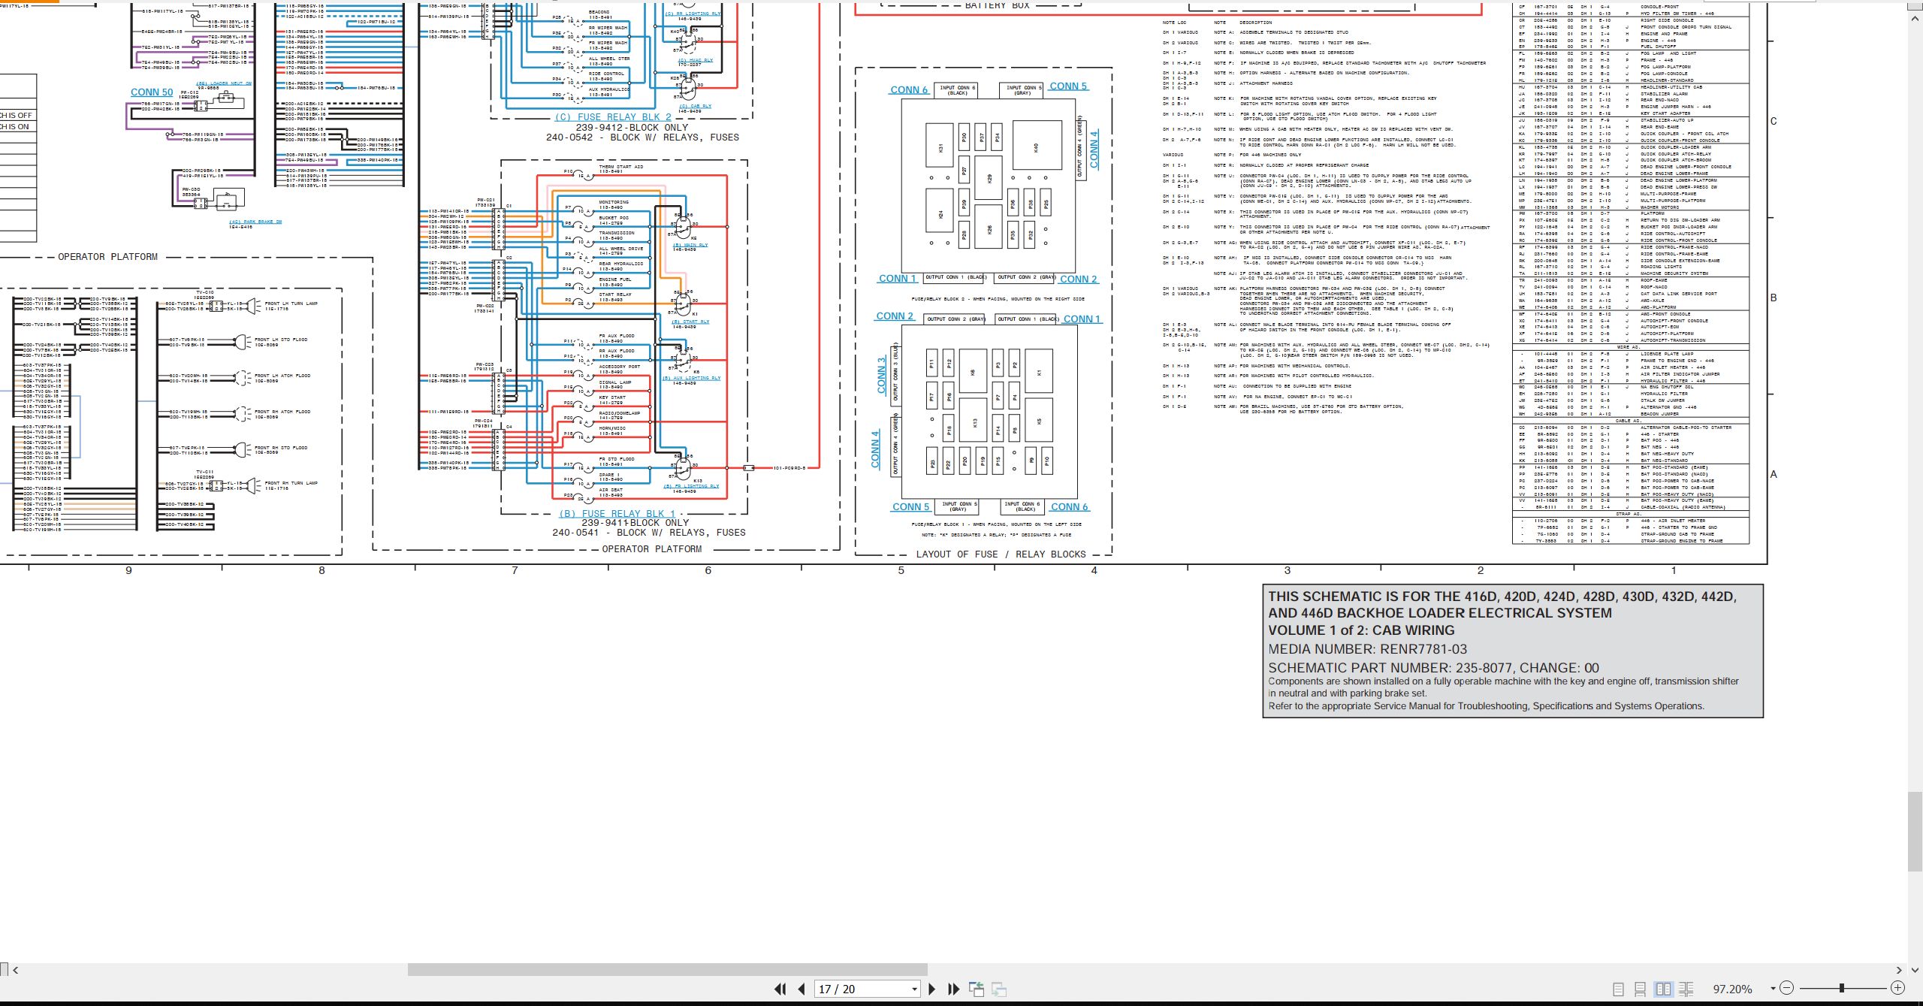This screenshot has height=1006, width=1923.
Task: Click the next view navigation icon
Action: 999,989
